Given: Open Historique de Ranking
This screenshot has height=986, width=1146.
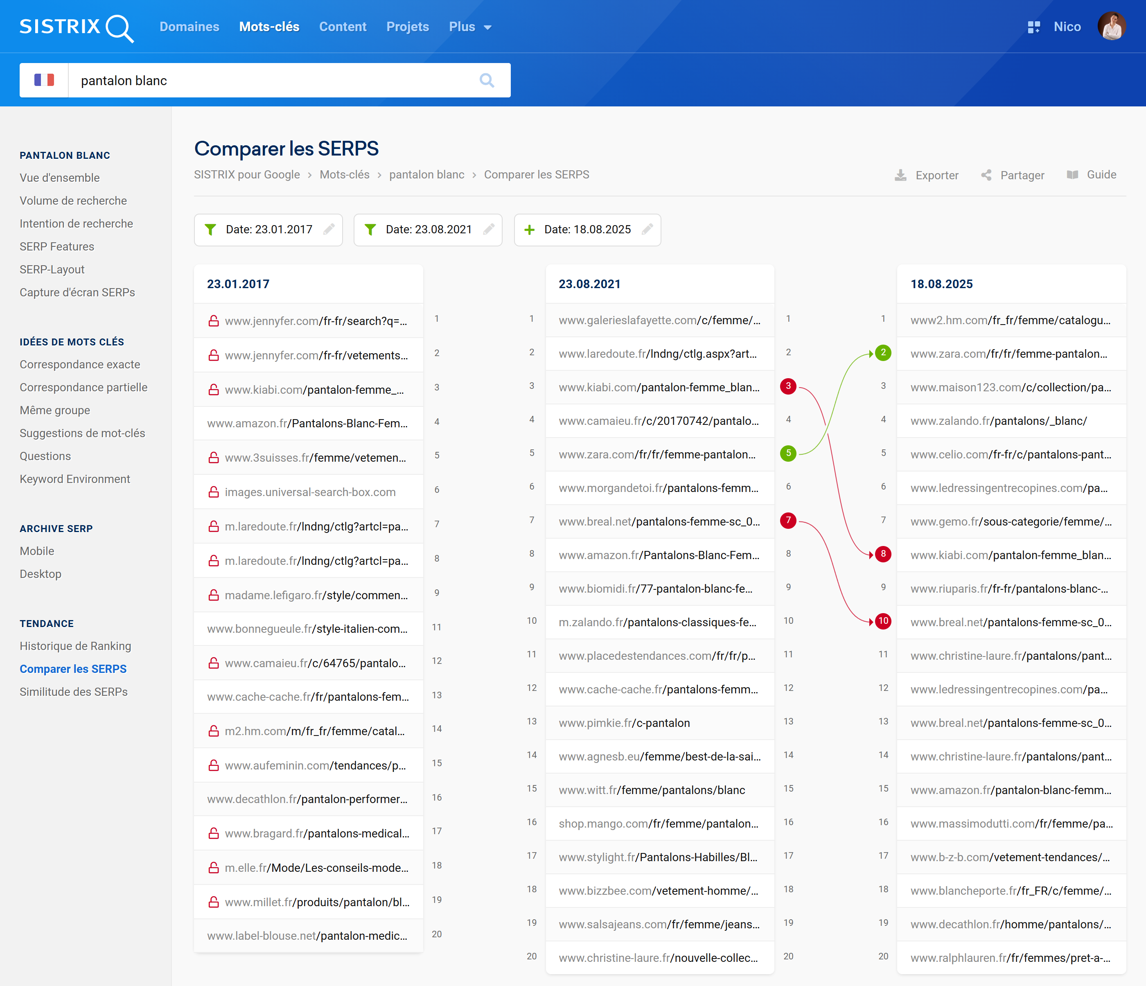Looking at the screenshot, I should [x=75, y=646].
